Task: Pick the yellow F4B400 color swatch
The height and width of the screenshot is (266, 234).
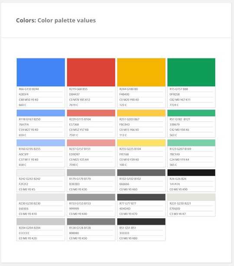Action: click(x=141, y=72)
